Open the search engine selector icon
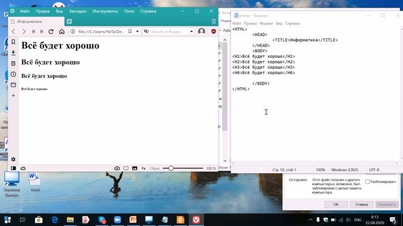This screenshot has width=403, height=226. [146, 31]
